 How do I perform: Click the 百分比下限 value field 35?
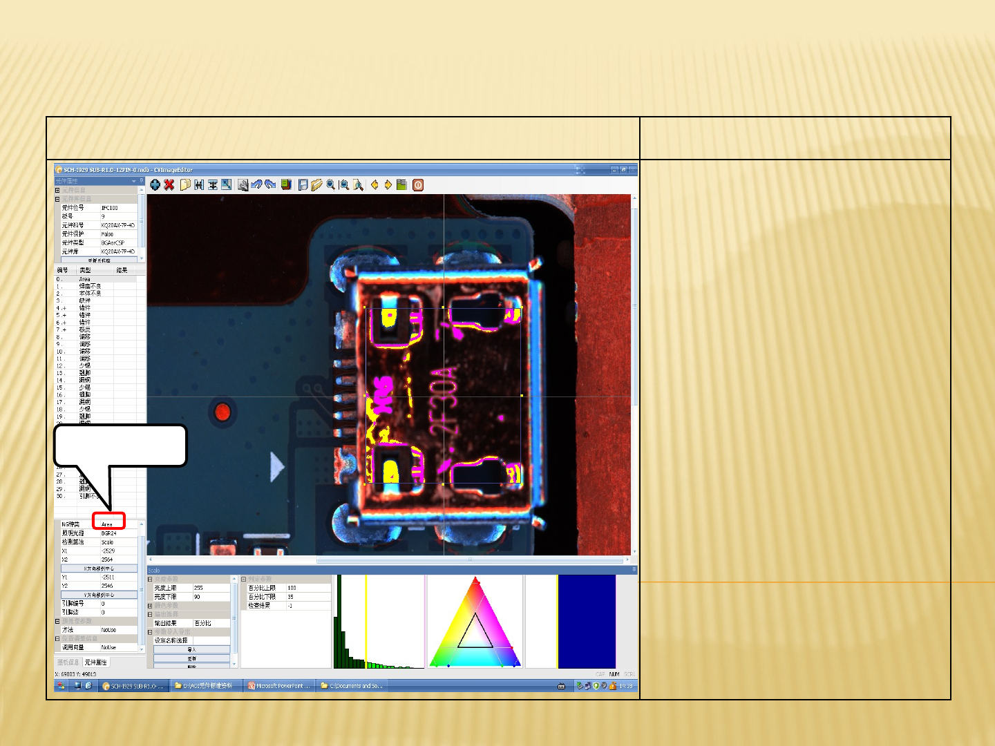click(308, 597)
